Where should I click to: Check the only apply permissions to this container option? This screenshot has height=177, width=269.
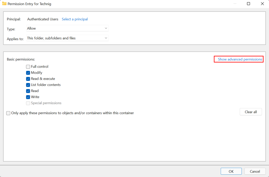coord(8,113)
